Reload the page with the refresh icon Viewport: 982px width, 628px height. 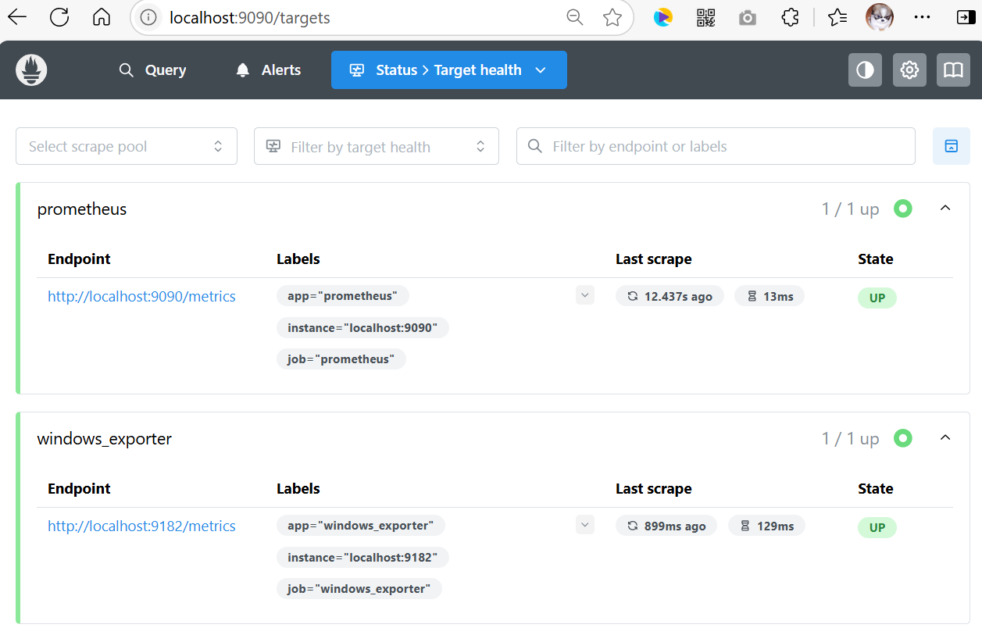point(59,17)
